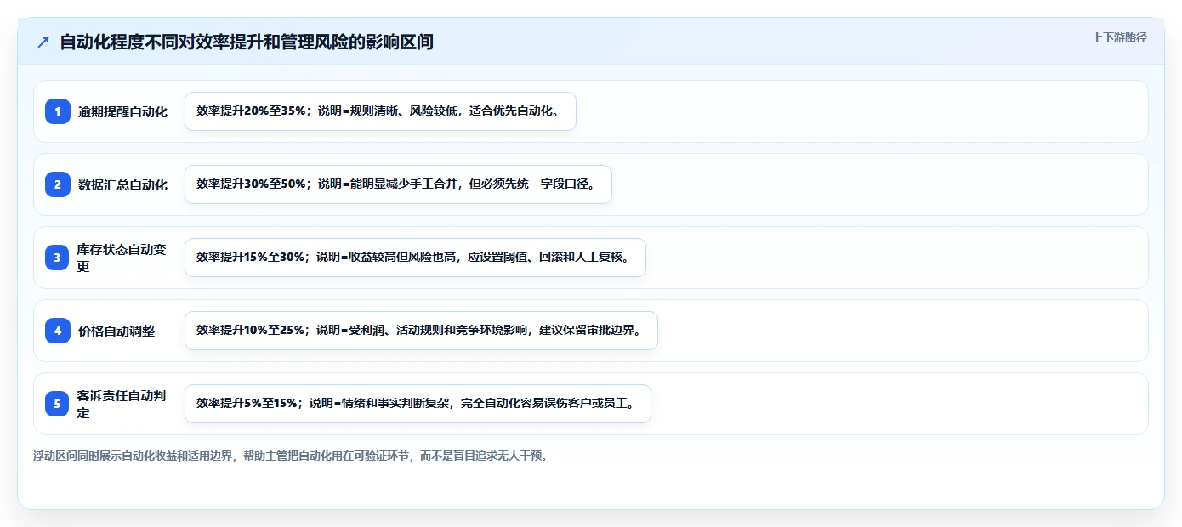Select the 数据汇总自动化 row label
1182x527 pixels.
point(122,184)
